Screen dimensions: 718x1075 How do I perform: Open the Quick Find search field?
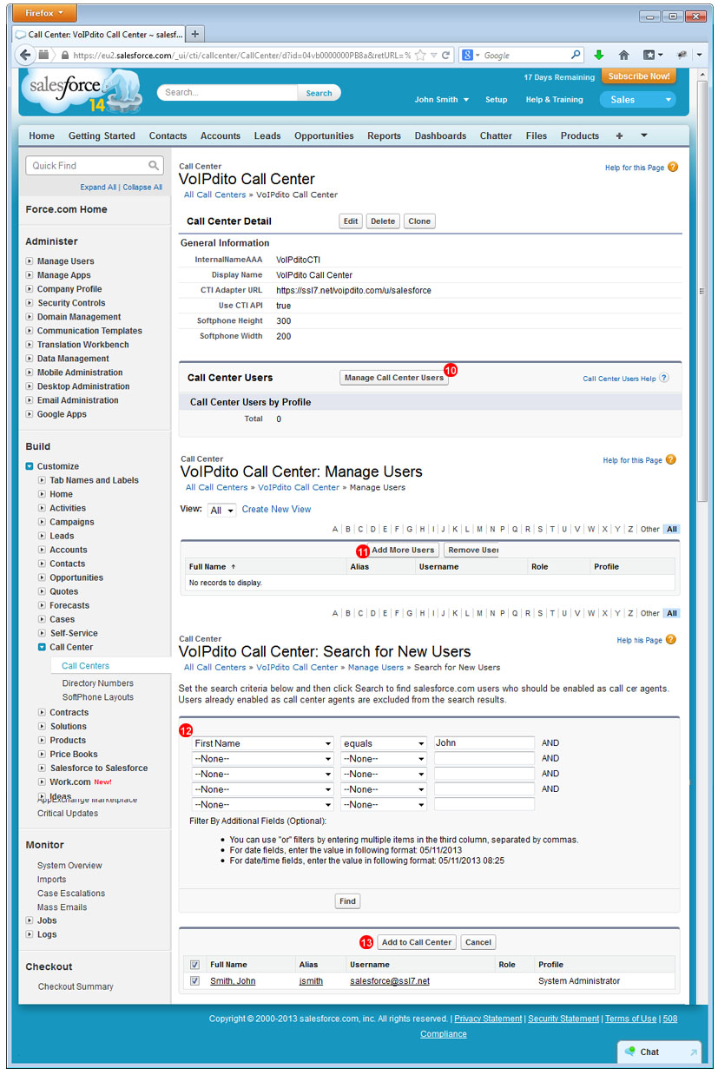[89, 165]
